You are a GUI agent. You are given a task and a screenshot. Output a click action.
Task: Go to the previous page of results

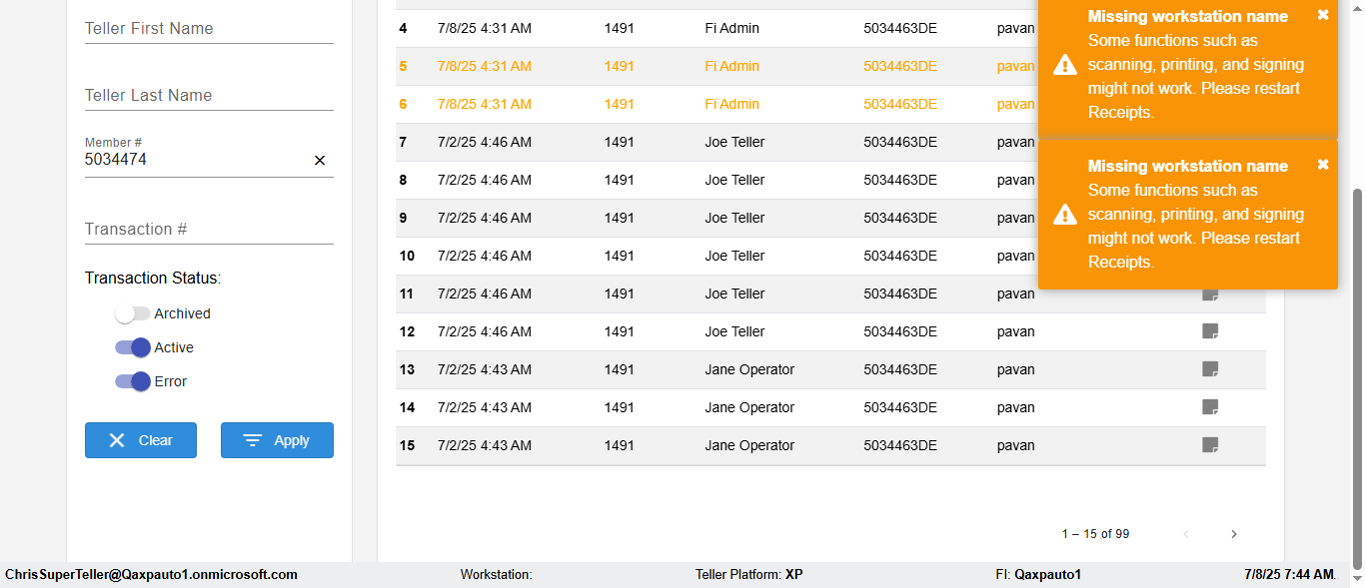point(1186,534)
